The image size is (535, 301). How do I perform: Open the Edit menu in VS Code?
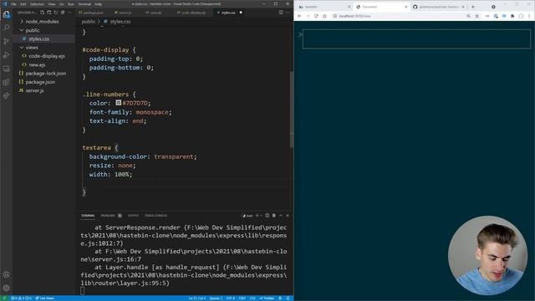point(23,3)
